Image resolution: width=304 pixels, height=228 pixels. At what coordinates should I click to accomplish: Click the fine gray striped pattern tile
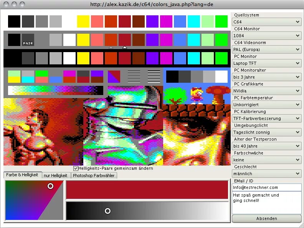134,77
